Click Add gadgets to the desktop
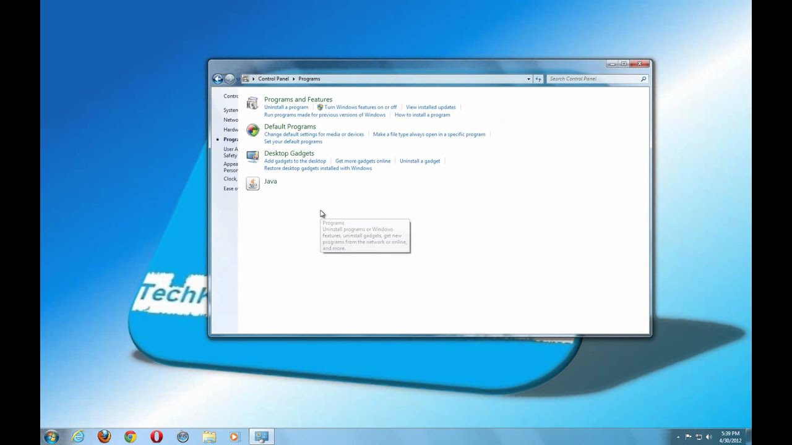Image resolution: width=792 pixels, height=445 pixels. click(x=295, y=161)
